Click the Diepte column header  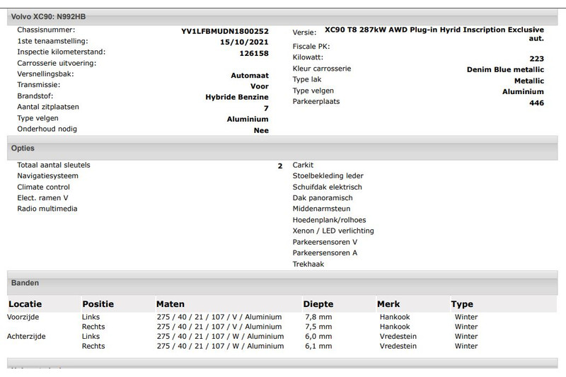[318, 304]
